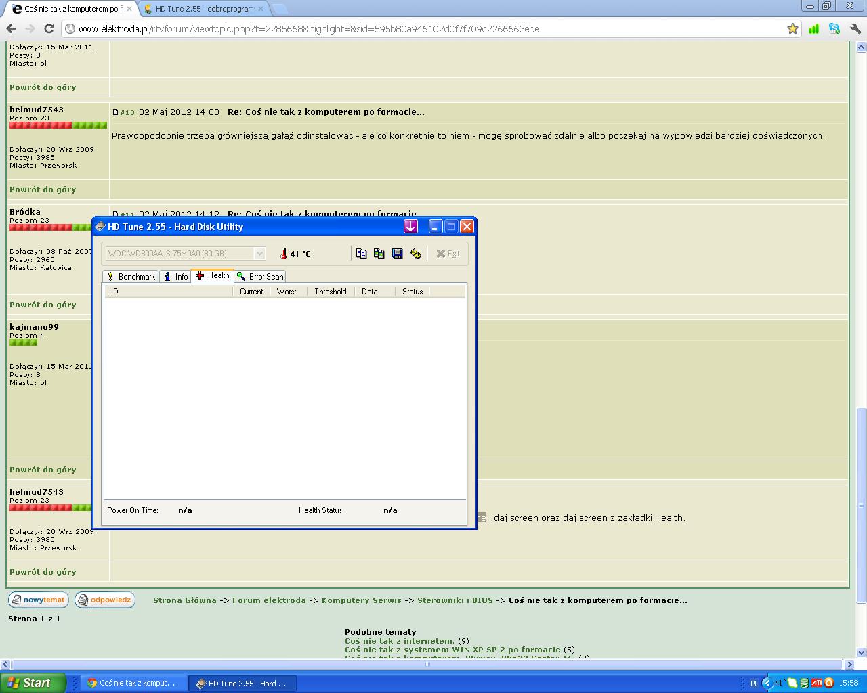Open a new browser tab
Viewport: 867px width, 693px height.
click(x=279, y=9)
